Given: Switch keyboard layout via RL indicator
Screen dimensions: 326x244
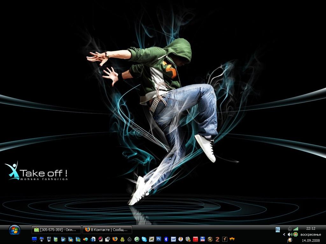Looking at the screenshot, I should 278,229.
